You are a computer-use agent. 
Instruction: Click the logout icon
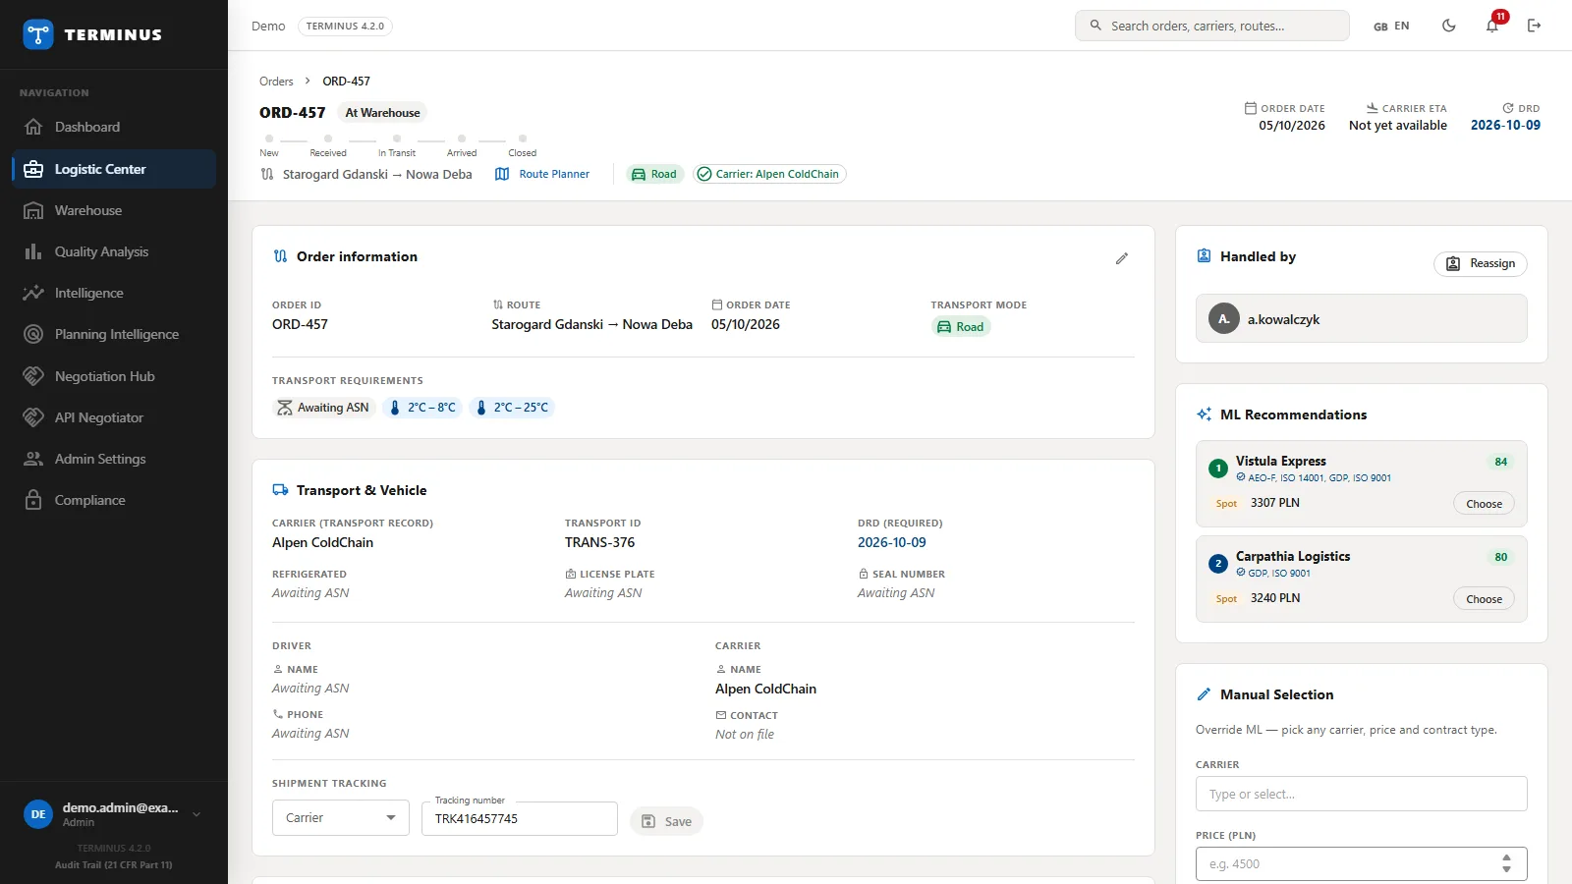point(1534,26)
